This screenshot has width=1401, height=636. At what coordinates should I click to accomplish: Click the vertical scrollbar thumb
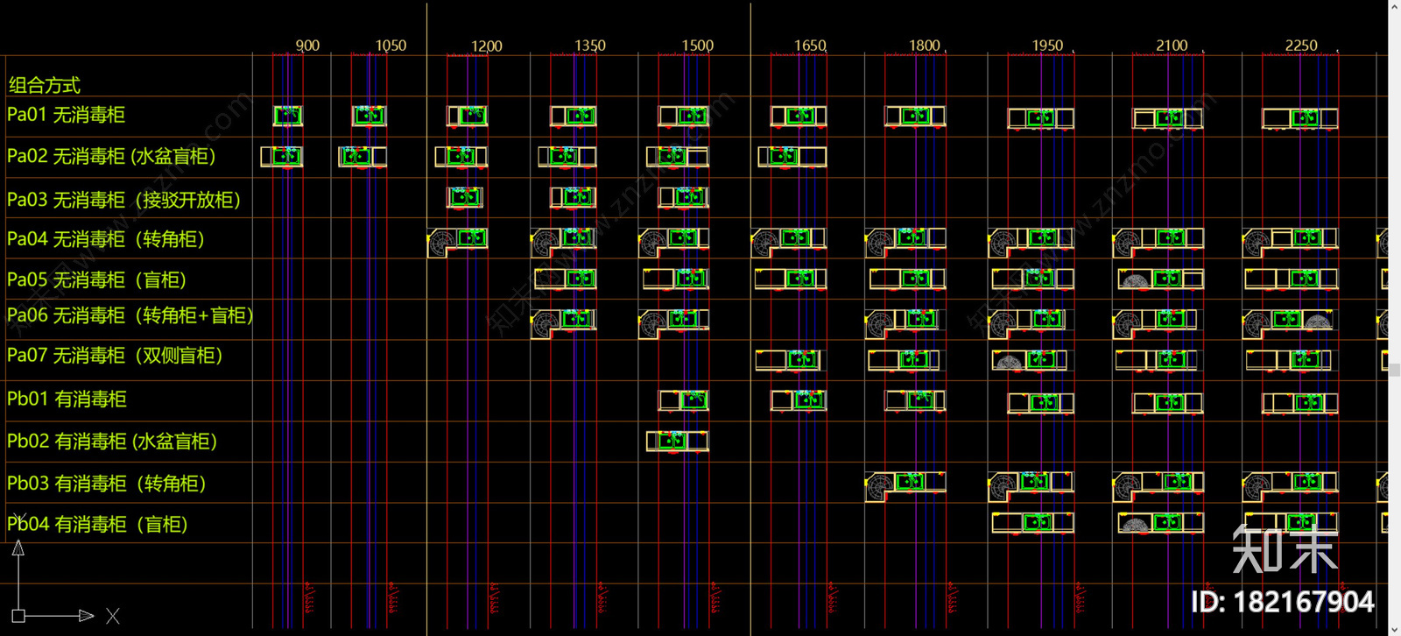coord(1394,371)
